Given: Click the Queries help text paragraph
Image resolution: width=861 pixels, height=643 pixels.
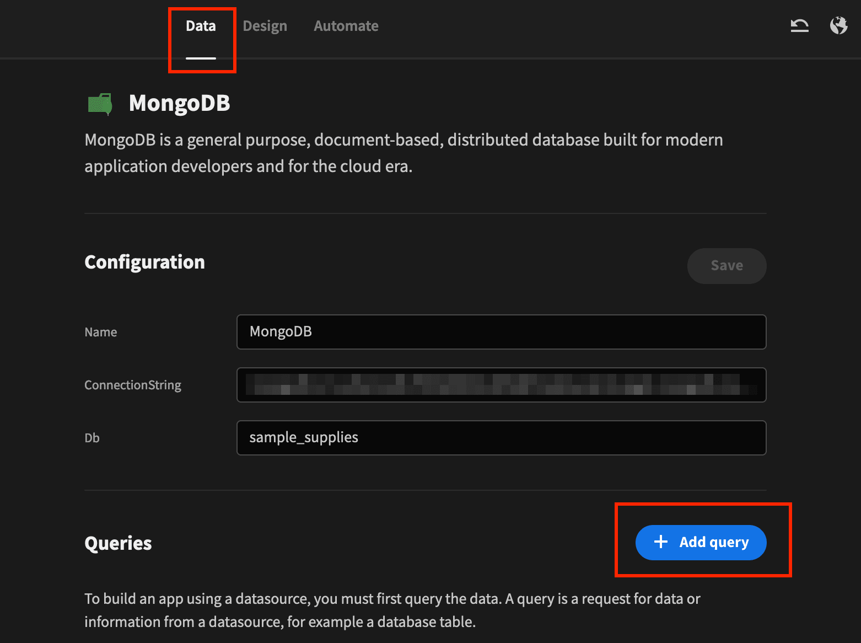Looking at the screenshot, I should (392, 610).
